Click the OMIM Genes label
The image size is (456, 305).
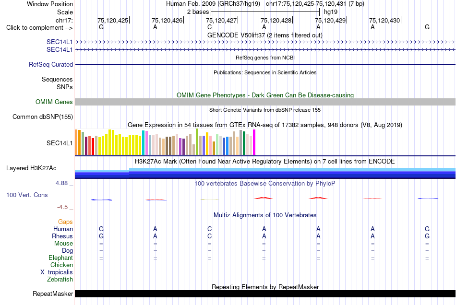(54, 102)
